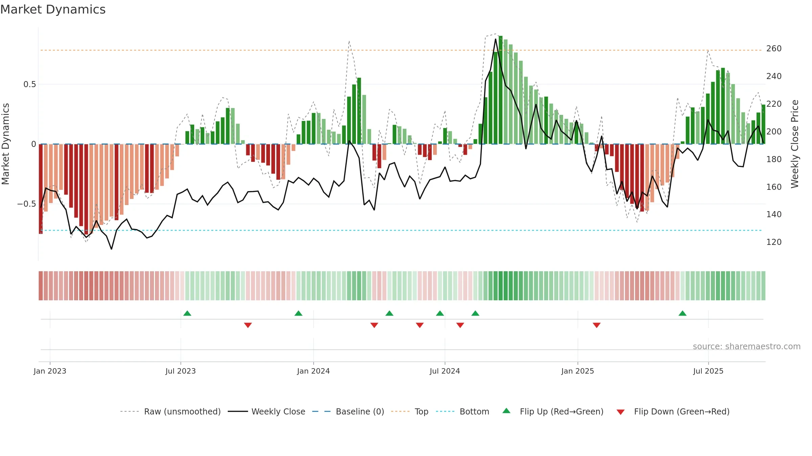Viewport: 812px width, 456px height.
Task: Click the Market Dynamics chart title
Action: point(53,9)
